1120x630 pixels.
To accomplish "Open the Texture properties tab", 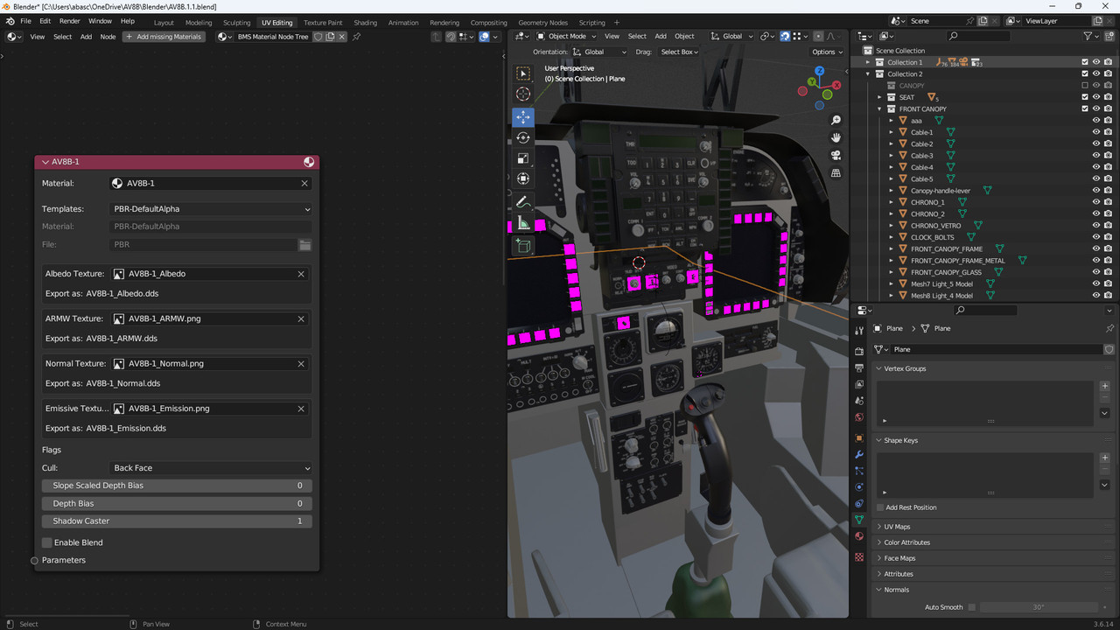I will tap(857, 556).
